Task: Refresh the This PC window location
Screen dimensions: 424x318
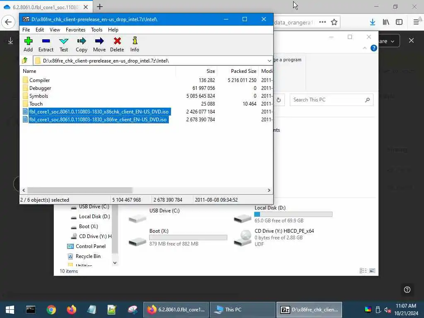Action: 279,100
